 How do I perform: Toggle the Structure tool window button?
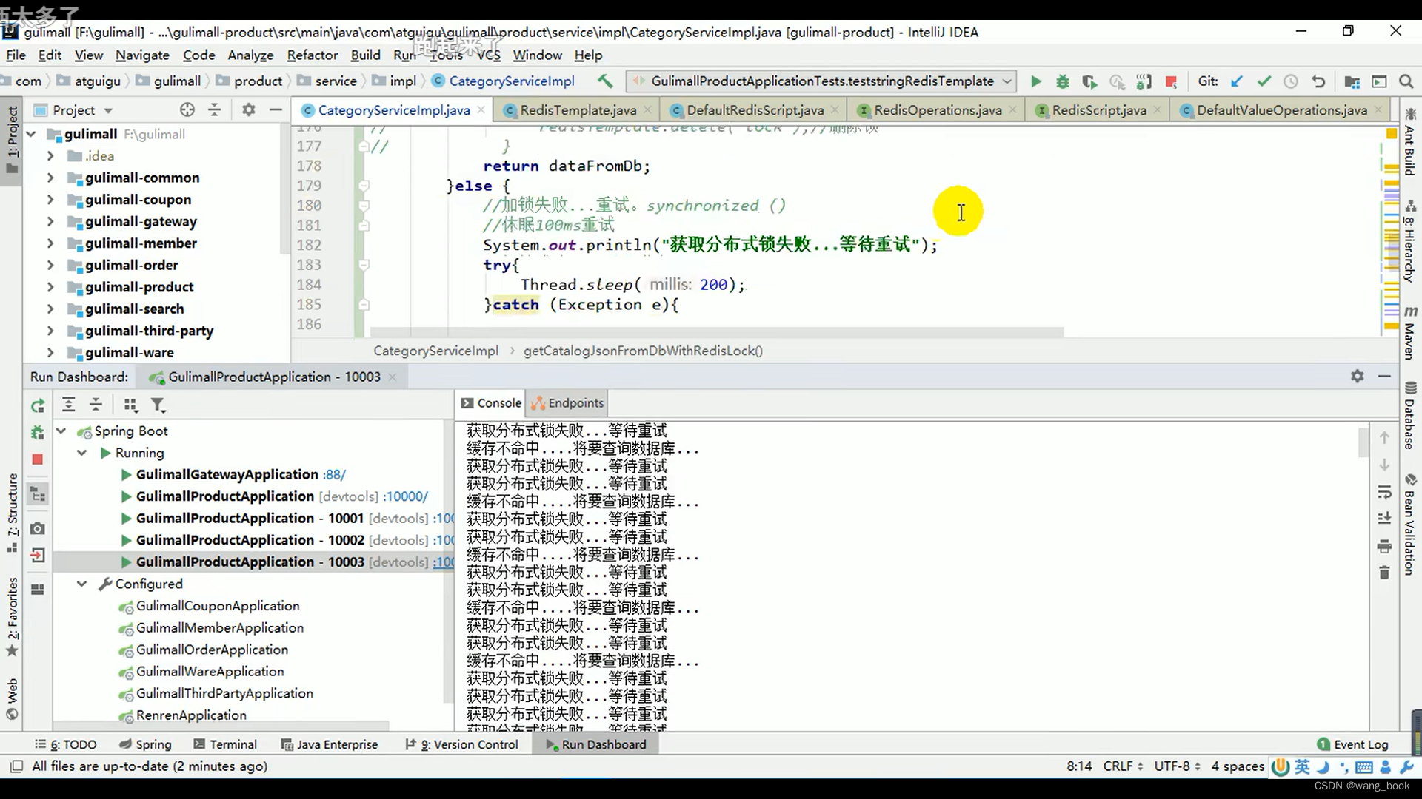(x=12, y=512)
